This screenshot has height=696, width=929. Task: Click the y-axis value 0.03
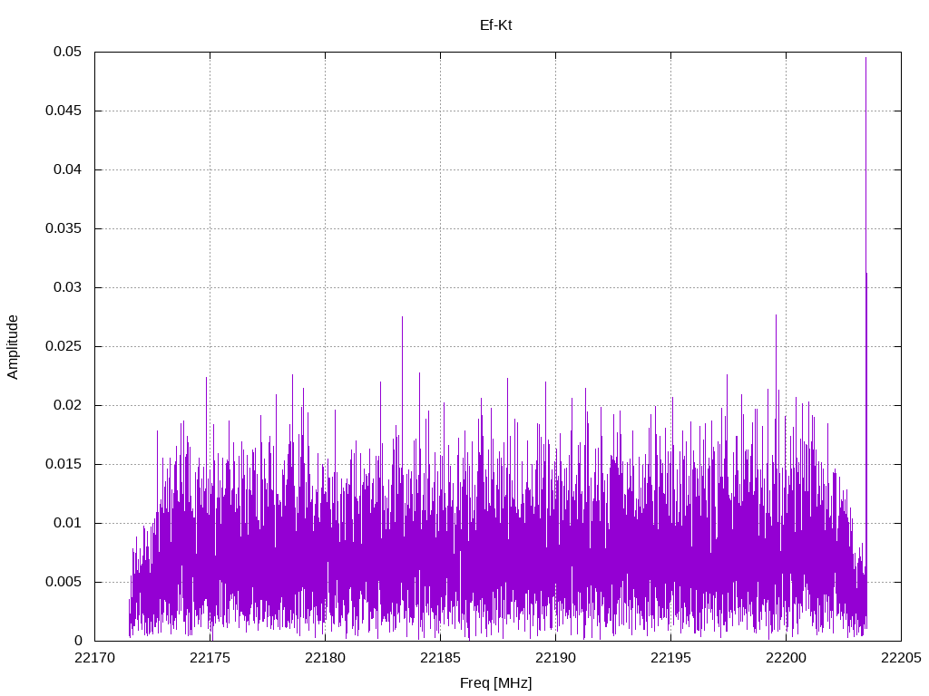(x=67, y=287)
